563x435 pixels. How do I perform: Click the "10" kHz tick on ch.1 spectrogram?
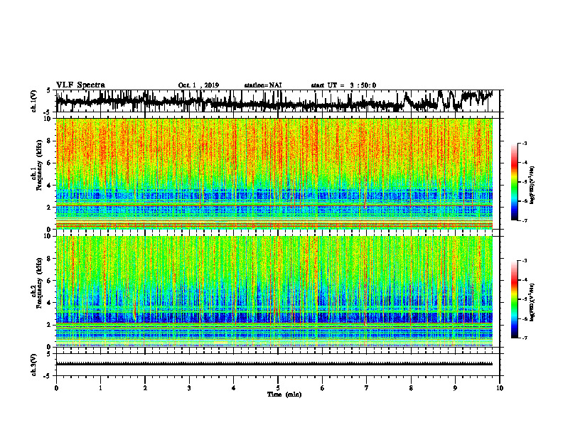47,119
